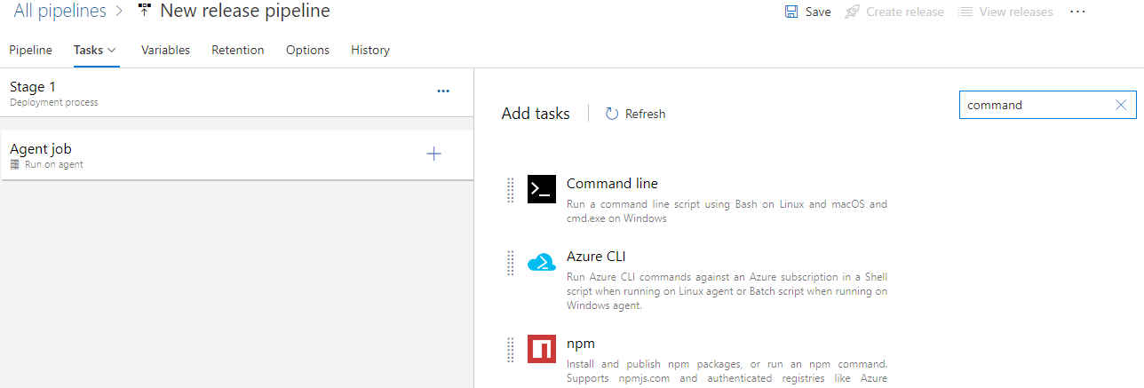
Task: Open the Retention tab
Action: [x=238, y=51]
